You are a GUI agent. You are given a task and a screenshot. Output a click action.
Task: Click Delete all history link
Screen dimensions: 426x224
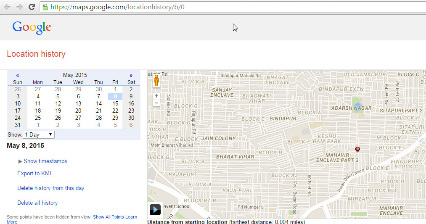37,203
